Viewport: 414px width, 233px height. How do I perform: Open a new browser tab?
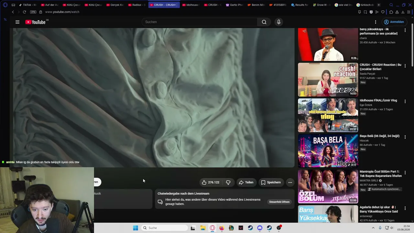click(379, 5)
